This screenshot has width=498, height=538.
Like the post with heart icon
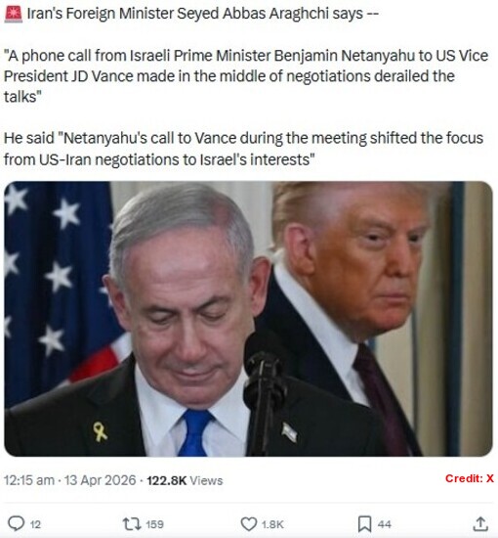point(249,524)
